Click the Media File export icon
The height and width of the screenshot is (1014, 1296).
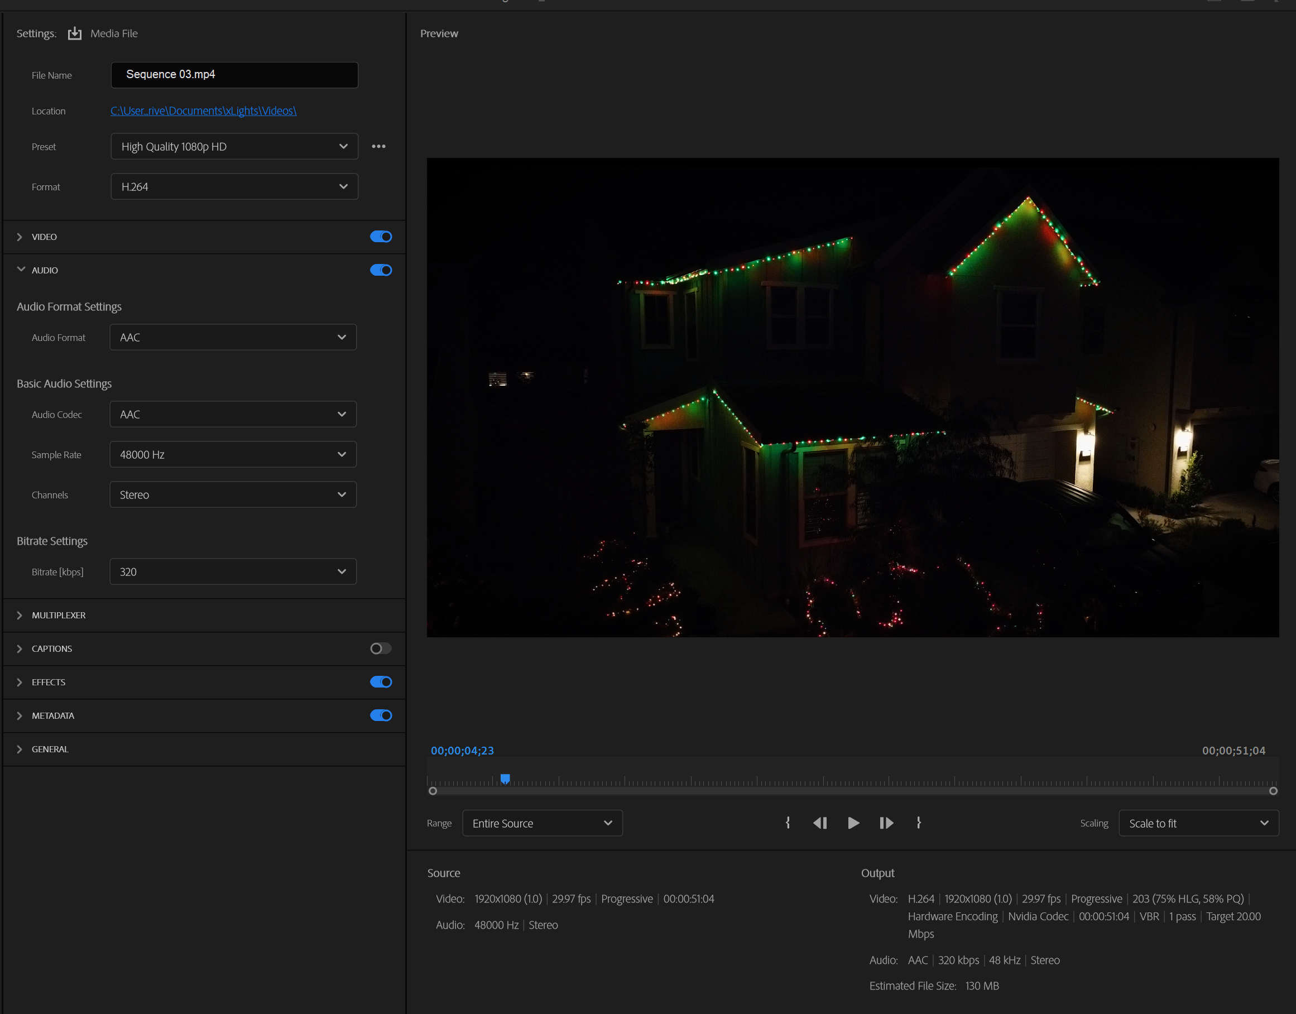74,33
